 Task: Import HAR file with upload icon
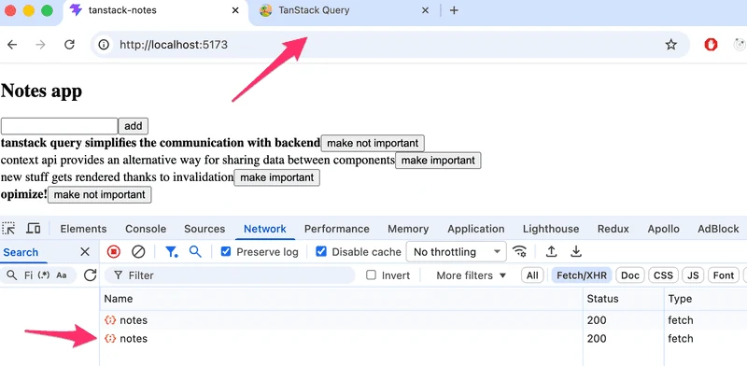tap(551, 252)
